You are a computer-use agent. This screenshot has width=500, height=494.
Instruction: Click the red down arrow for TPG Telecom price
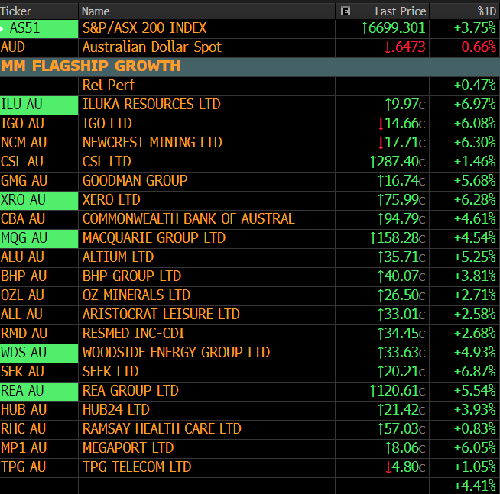click(x=388, y=467)
